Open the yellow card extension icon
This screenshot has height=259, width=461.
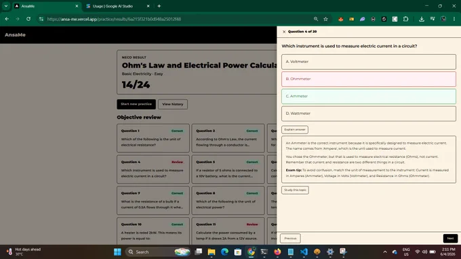pyautogui.click(x=352, y=19)
